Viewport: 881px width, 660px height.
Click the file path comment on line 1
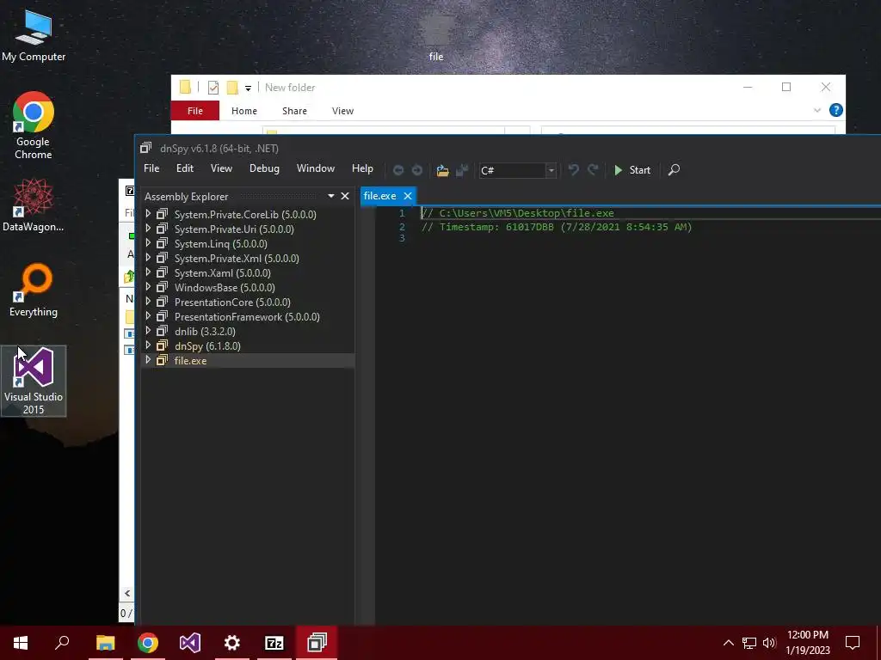[517, 213]
